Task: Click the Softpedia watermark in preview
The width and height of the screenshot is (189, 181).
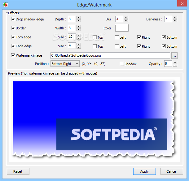Action: 112,134
